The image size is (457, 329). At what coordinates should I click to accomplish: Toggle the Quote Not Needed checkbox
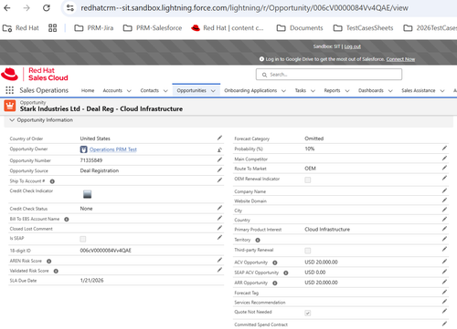point(308,313)
